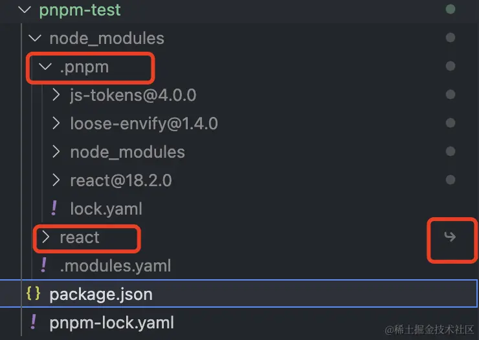The height and width of the screenshot is (340, 479).
Task: Click the status dot beside react@18.2.0
Action: (451, 180)
